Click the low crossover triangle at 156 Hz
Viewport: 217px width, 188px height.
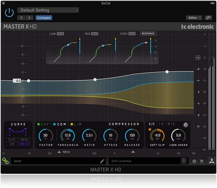click(59, 152)
